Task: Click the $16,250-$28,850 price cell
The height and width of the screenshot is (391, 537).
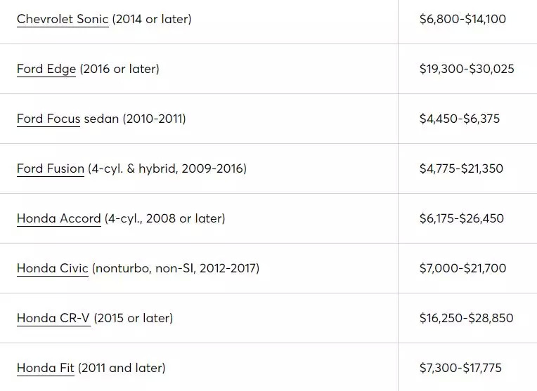Action: point(466,318)
